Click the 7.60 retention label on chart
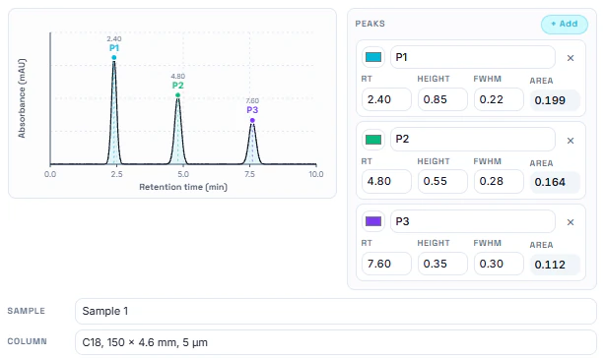This screenshot has width=605, height=358. click(252, 101)
